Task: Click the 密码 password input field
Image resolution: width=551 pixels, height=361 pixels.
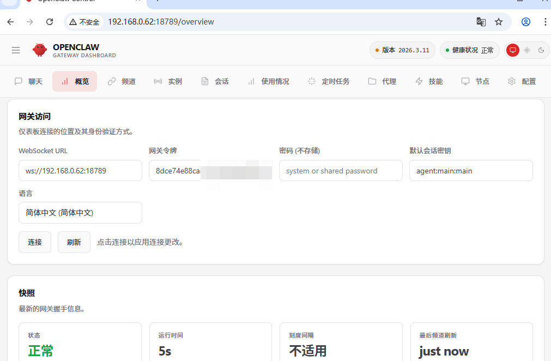Action: pyautogui.click(x=341, y=171)
